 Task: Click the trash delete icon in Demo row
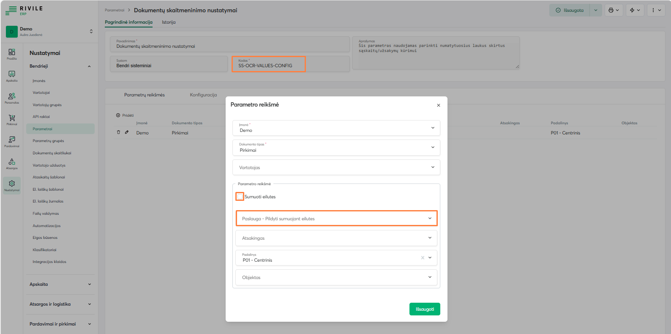tap(118, 132)
